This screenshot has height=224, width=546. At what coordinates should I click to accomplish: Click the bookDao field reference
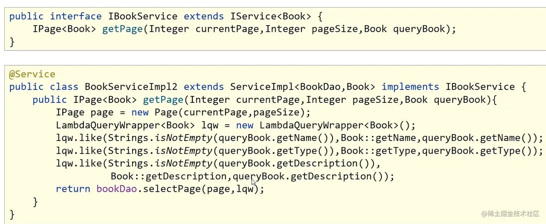click(x=117, y=189)
